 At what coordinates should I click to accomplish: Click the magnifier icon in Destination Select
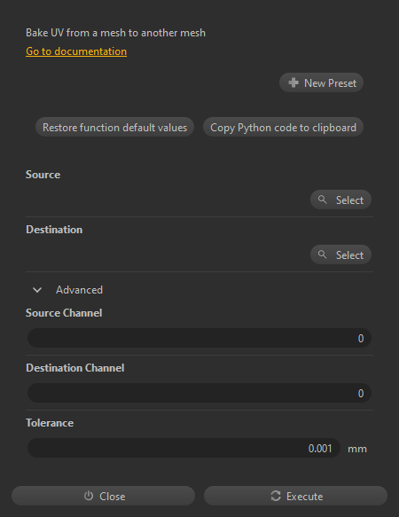point(323,255)
